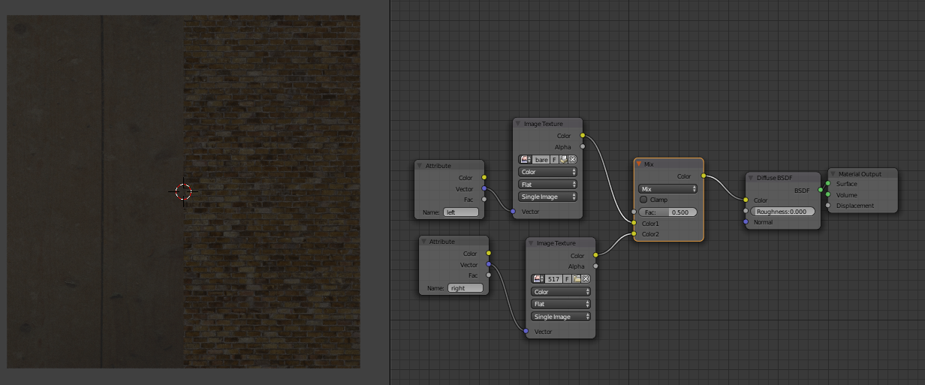Click the '517' image name field
This screenshot has width=925, height=385.
click(554, 279)
